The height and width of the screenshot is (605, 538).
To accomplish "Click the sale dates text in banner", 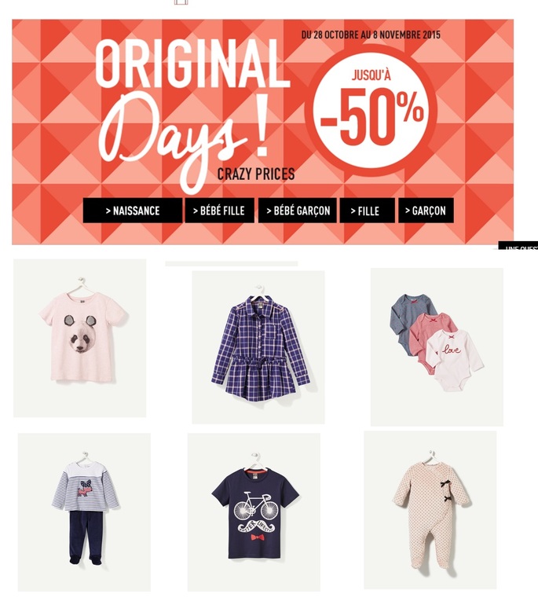I will coord(371,35).
